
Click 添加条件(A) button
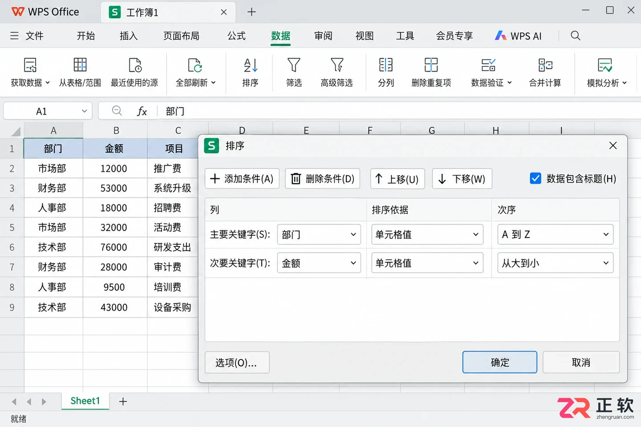(x=242, y=178)
